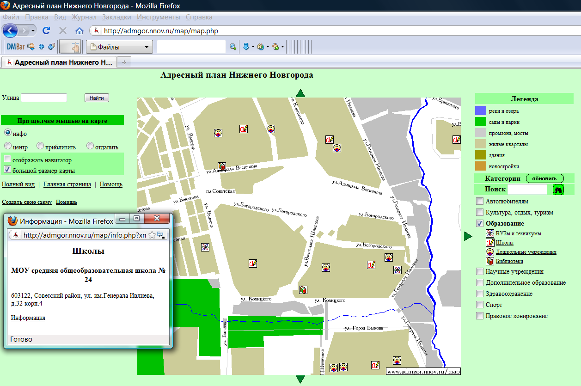Select the приблизить zoom-in mode
The height and width of the screenshot is (386, 581).
pos(40,146)
